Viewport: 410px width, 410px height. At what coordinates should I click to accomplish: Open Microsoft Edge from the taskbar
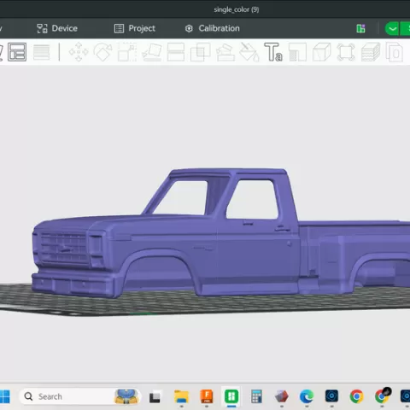pos(307,396)
